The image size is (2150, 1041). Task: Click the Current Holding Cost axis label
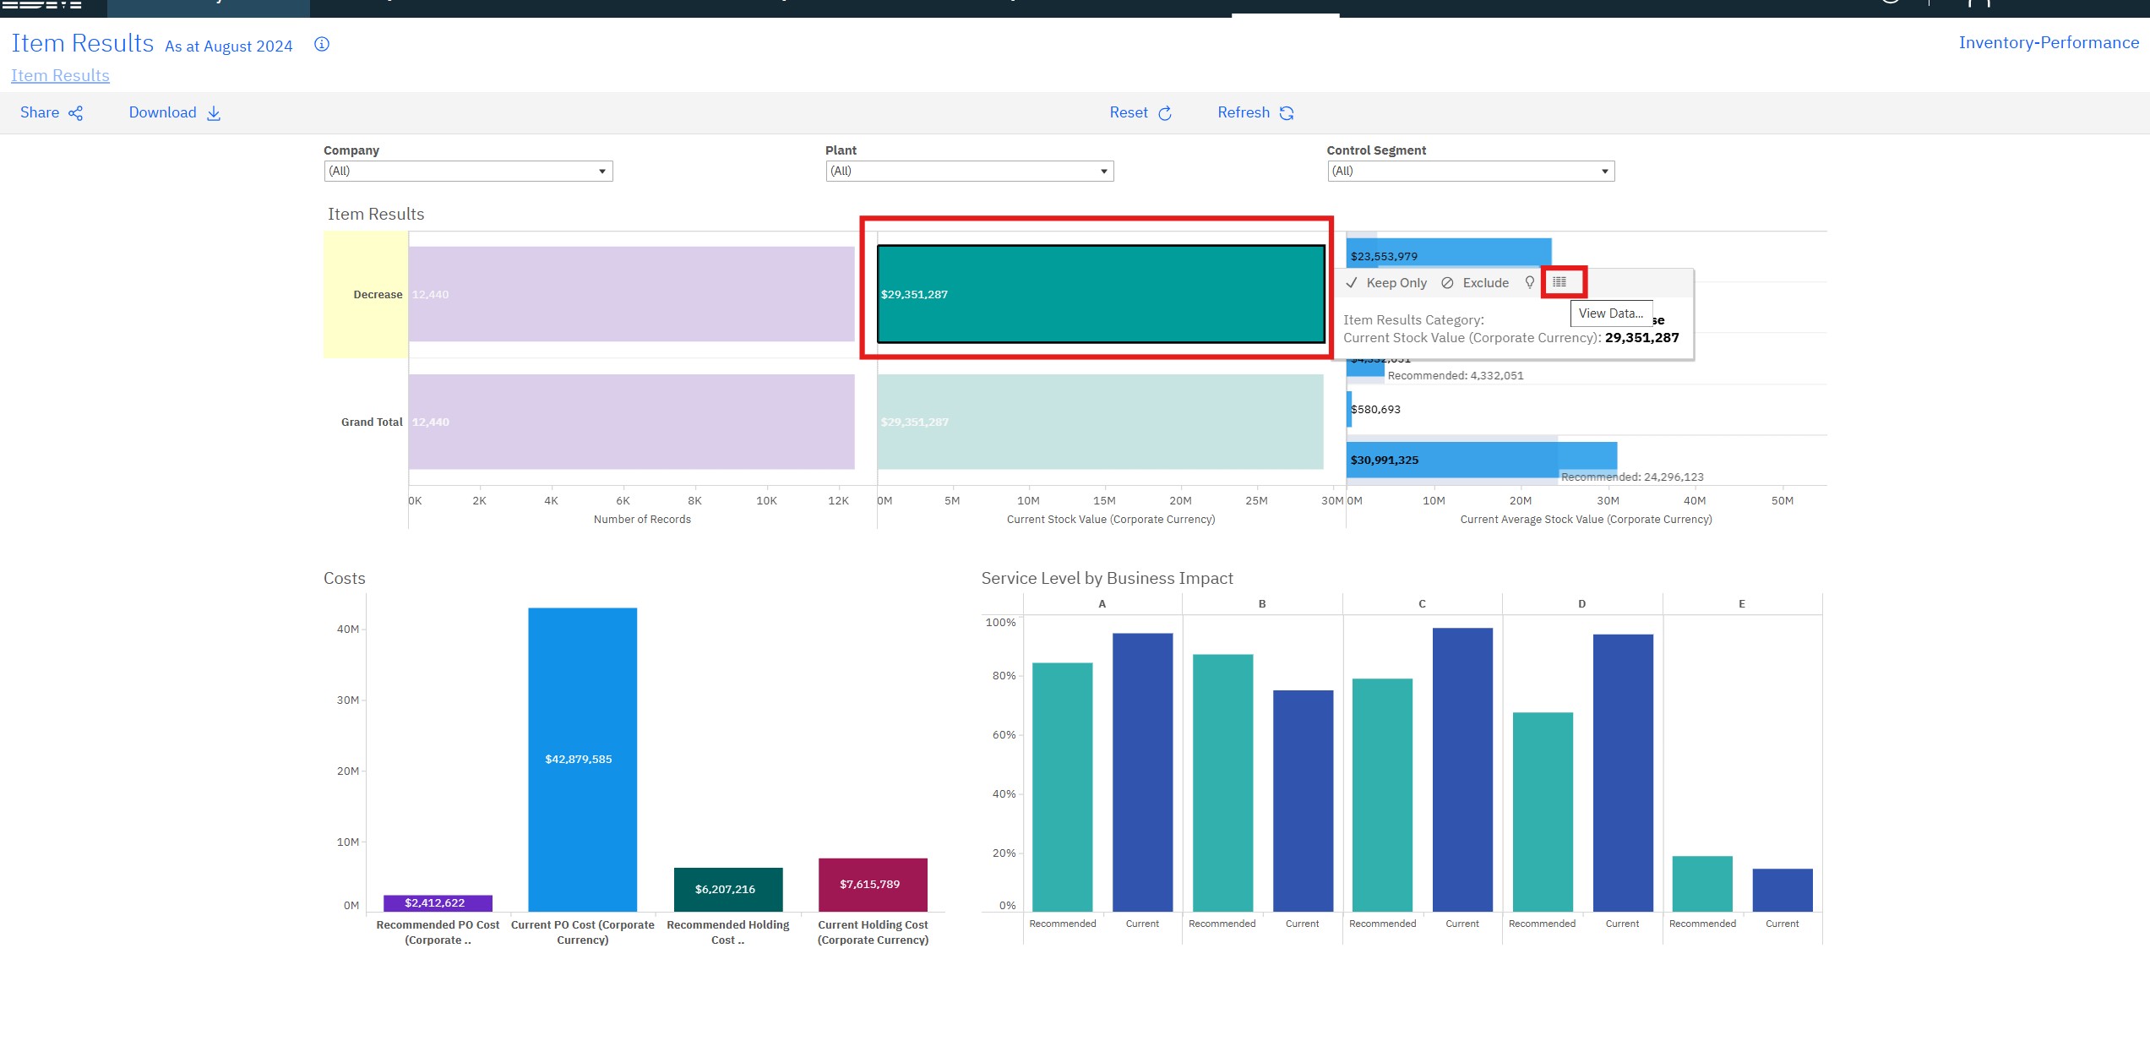pyautogui.click(x=873, y=933)
